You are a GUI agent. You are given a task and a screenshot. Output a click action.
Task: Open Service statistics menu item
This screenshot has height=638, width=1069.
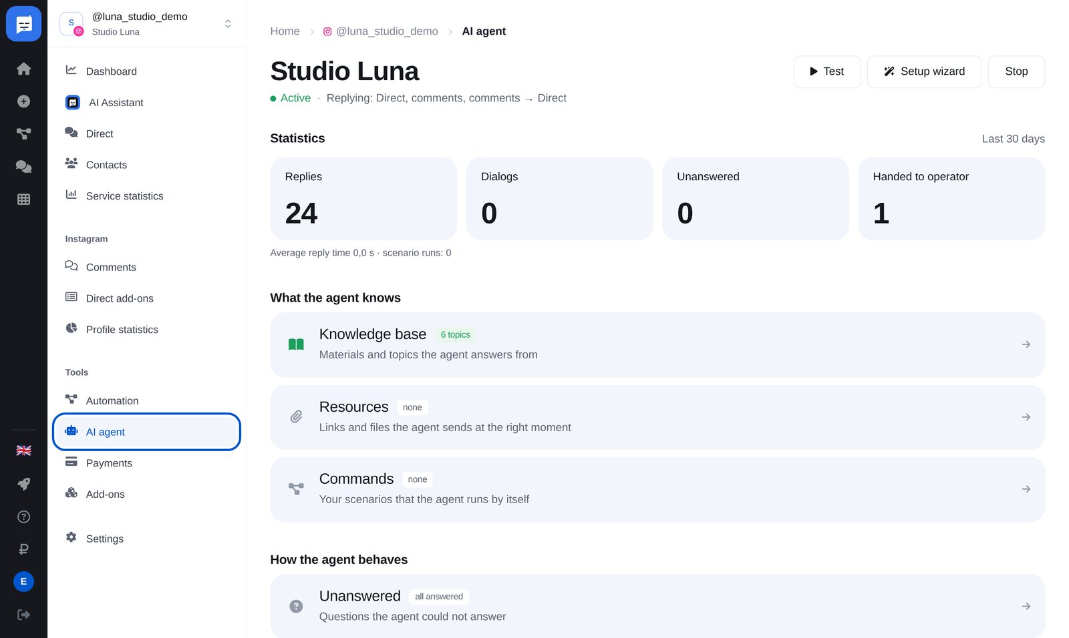click(x=147, y=196)
